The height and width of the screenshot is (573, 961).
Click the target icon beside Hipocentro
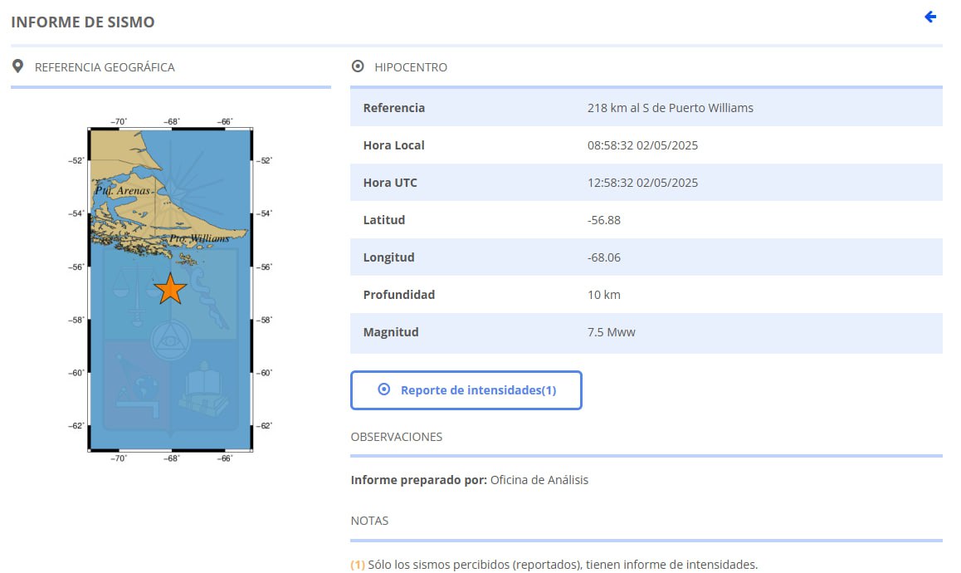click(x=358, y=66)
